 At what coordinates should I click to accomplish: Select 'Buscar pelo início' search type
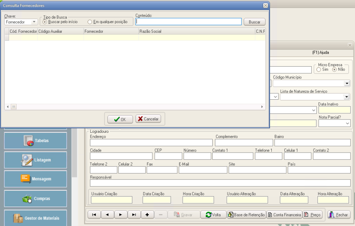click(x=45, y=22)
